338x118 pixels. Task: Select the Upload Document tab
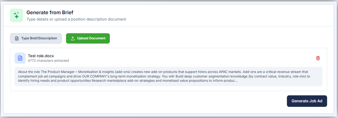[x=88, y=38]
